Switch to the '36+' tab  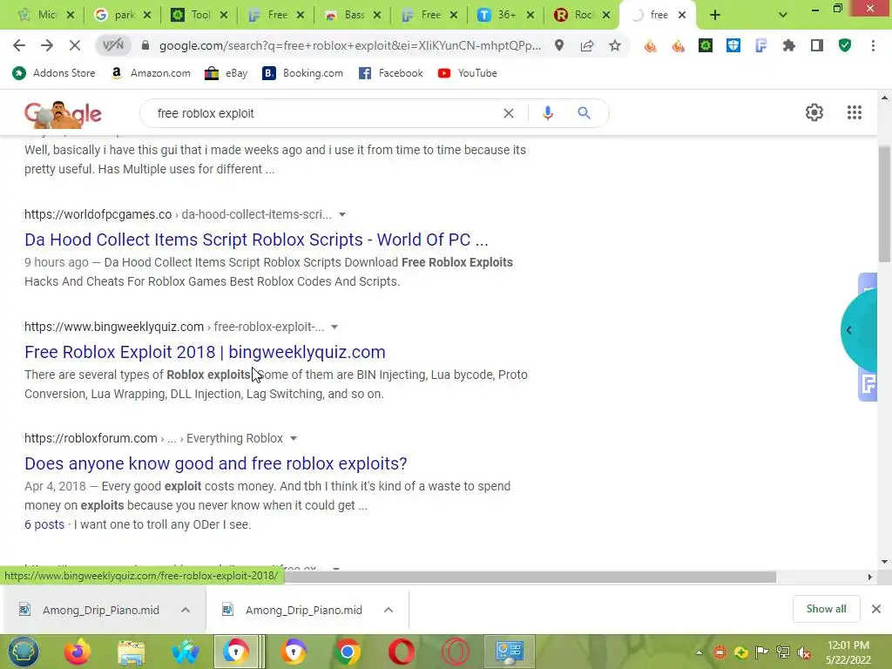pos(505,15)
